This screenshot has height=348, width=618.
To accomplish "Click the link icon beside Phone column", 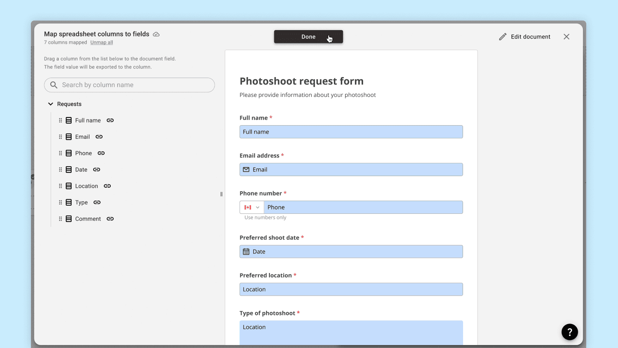I will coord(101,153).
